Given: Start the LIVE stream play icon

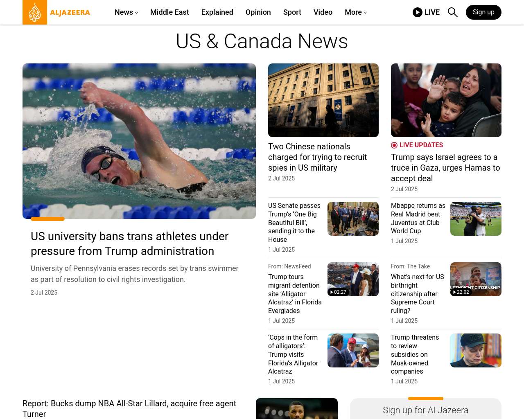Looking at the screenshot, I should click(x=418, y=12).
